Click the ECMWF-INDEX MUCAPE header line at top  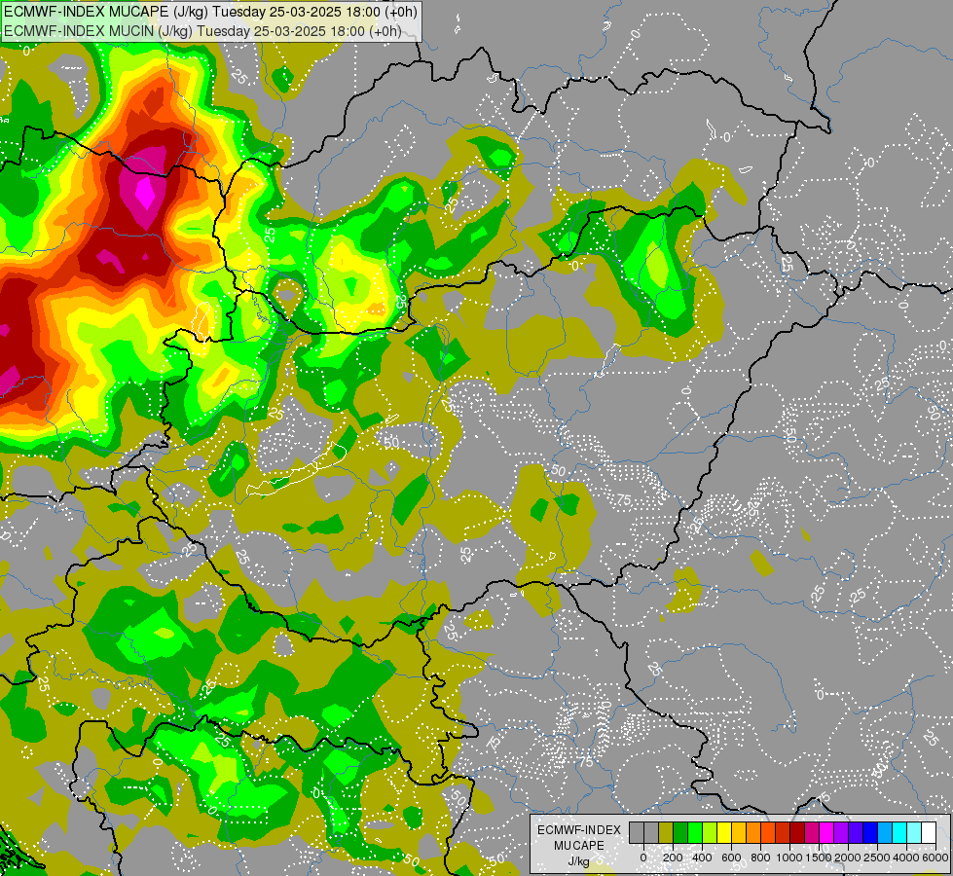[x=209, y=12]
